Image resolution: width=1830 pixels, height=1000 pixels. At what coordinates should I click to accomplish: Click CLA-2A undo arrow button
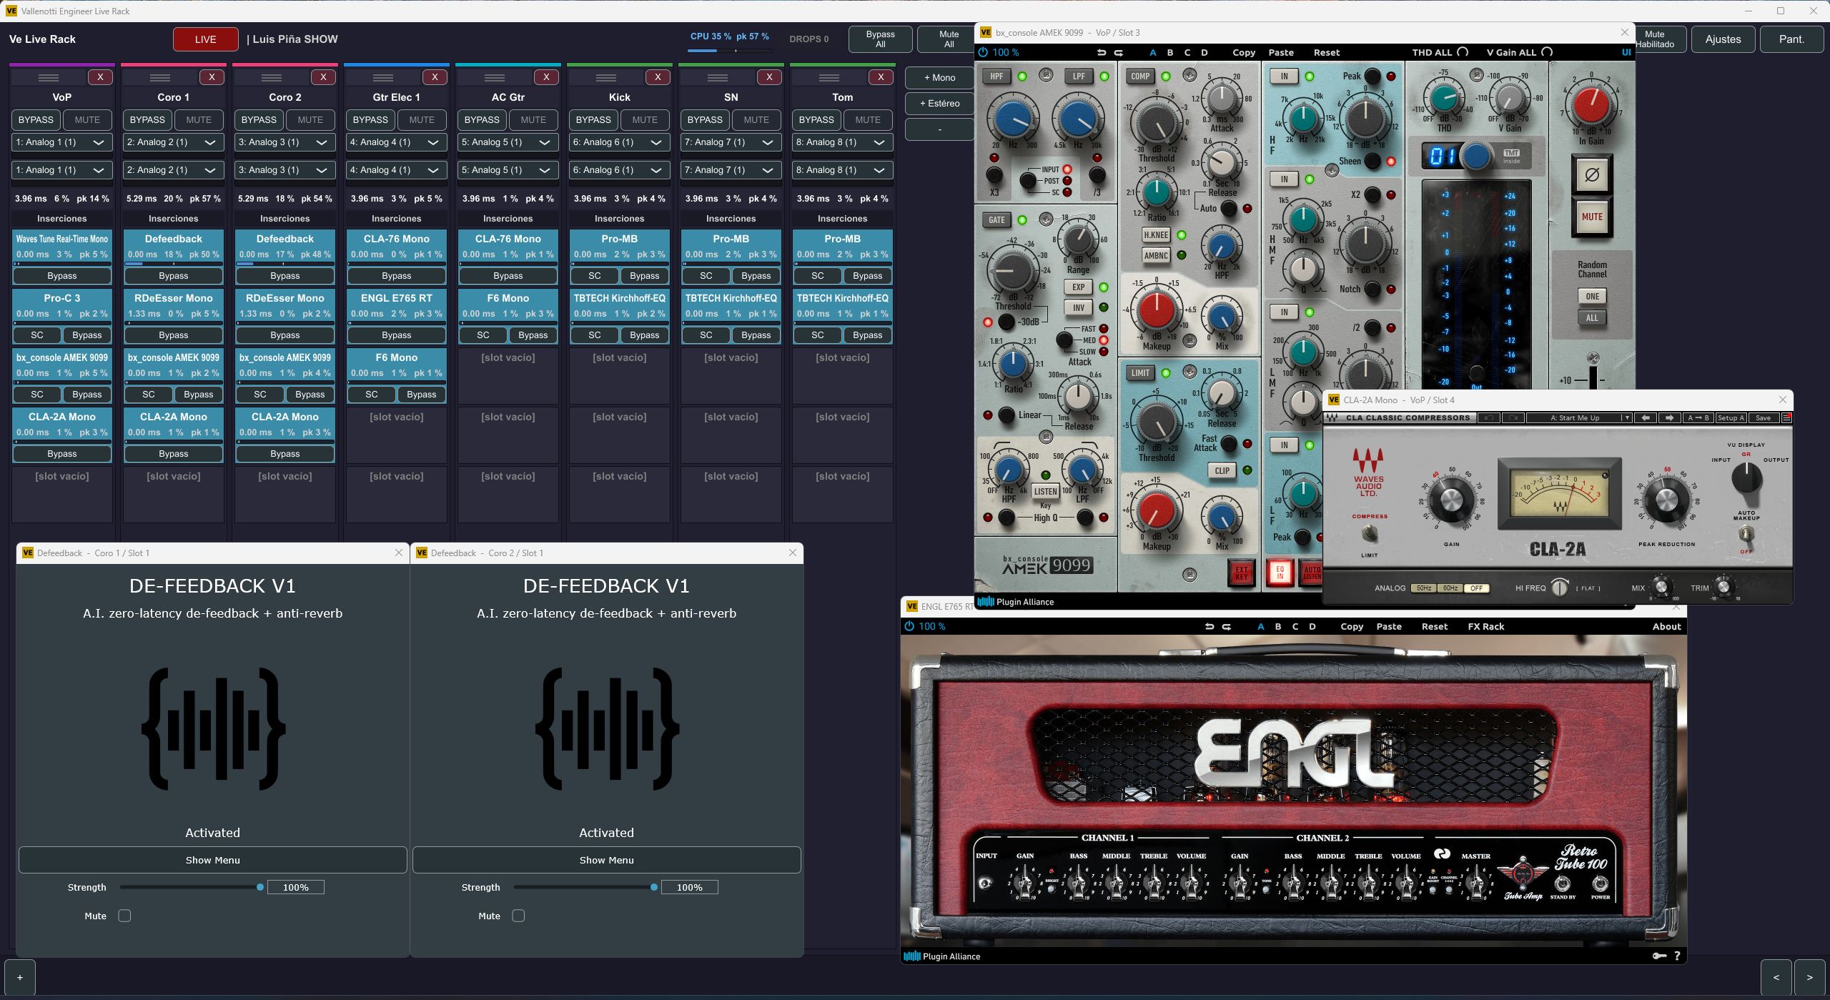click(1489, 418)
